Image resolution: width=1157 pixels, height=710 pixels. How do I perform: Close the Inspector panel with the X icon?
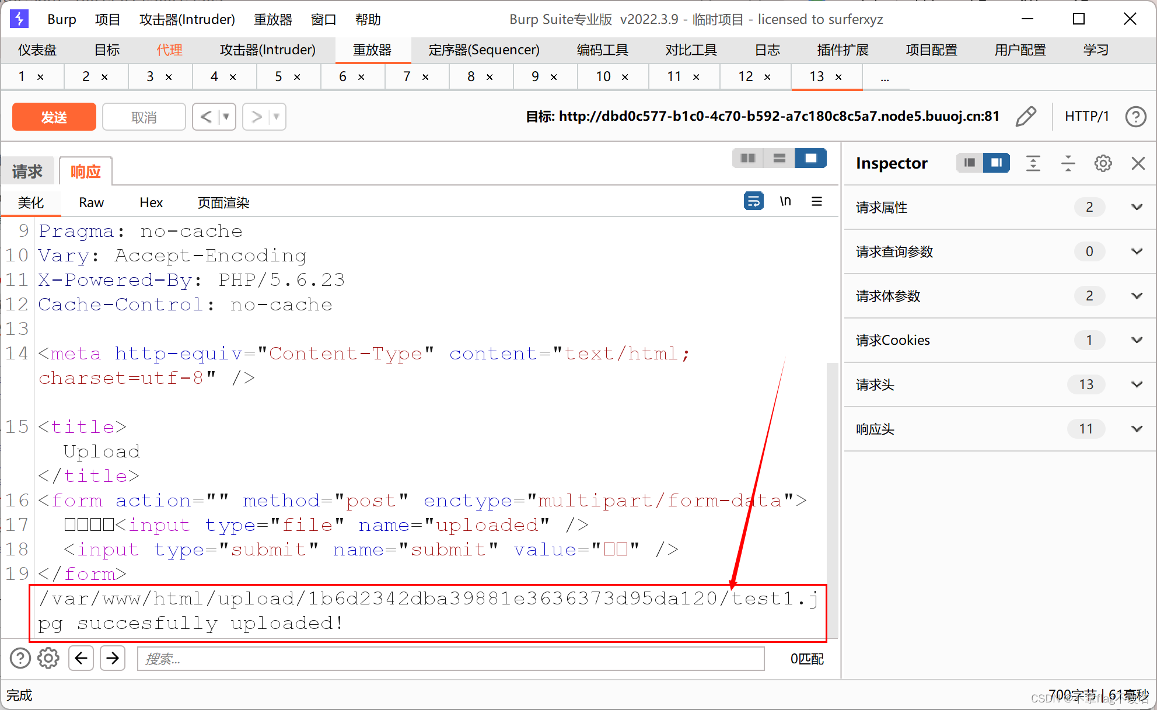(x=1138, y=163)
